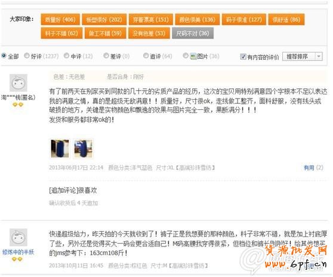Select the 中评 (12) radio button
This screenshot has height=277, width=333.
click(x=66, y=56)
